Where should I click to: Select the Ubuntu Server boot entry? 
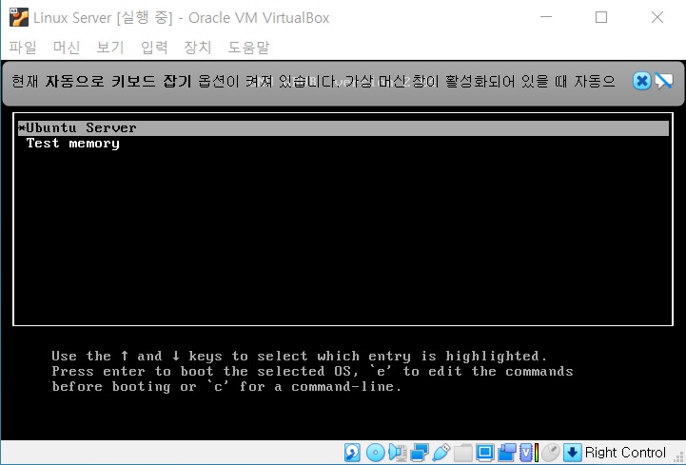[x=343, y=128]
